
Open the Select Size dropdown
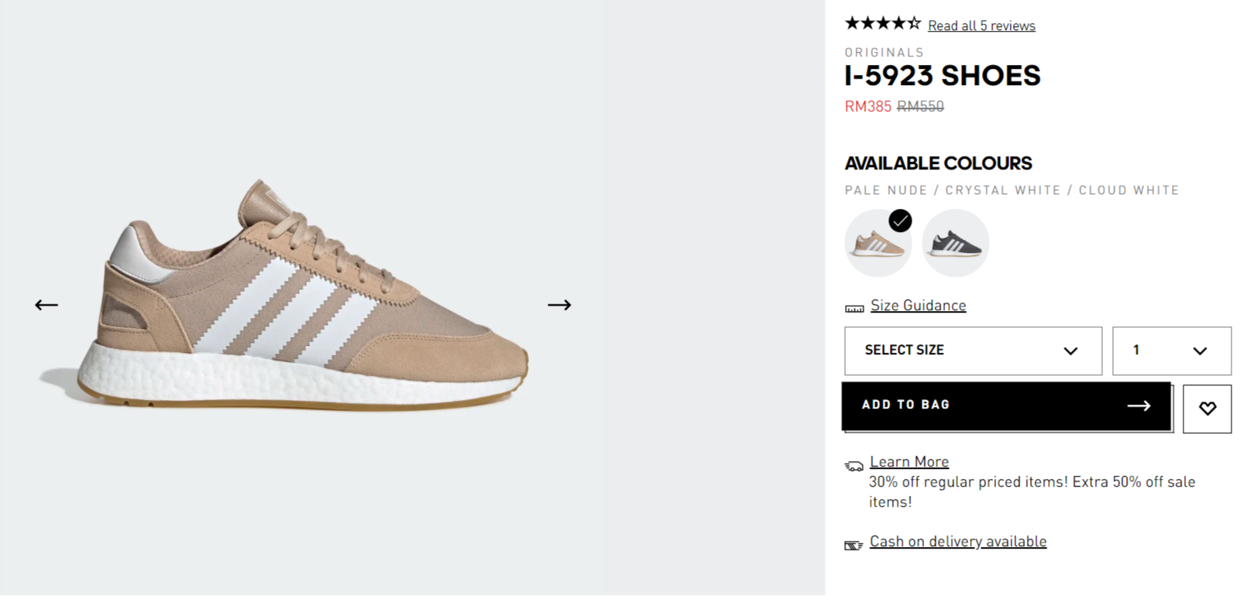pyautogui.click(x=973, y=351)
